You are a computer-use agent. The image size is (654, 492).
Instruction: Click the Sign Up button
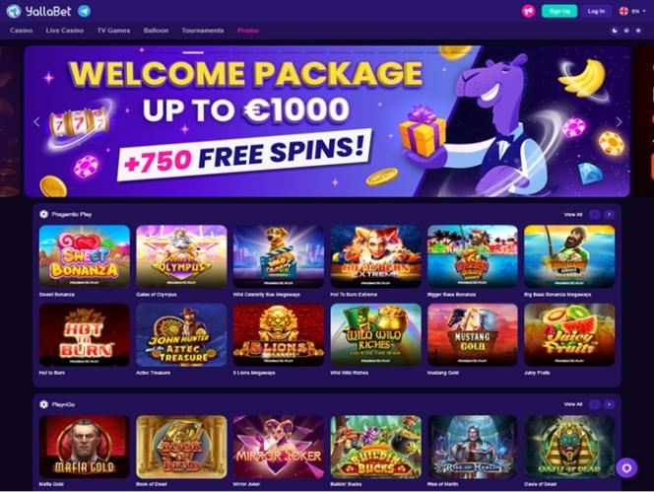tap(559, 11)
